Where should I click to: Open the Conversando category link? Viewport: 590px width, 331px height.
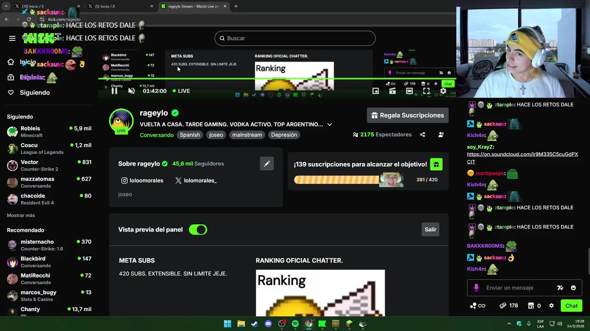pyautogui.click(x=157, y=135)
